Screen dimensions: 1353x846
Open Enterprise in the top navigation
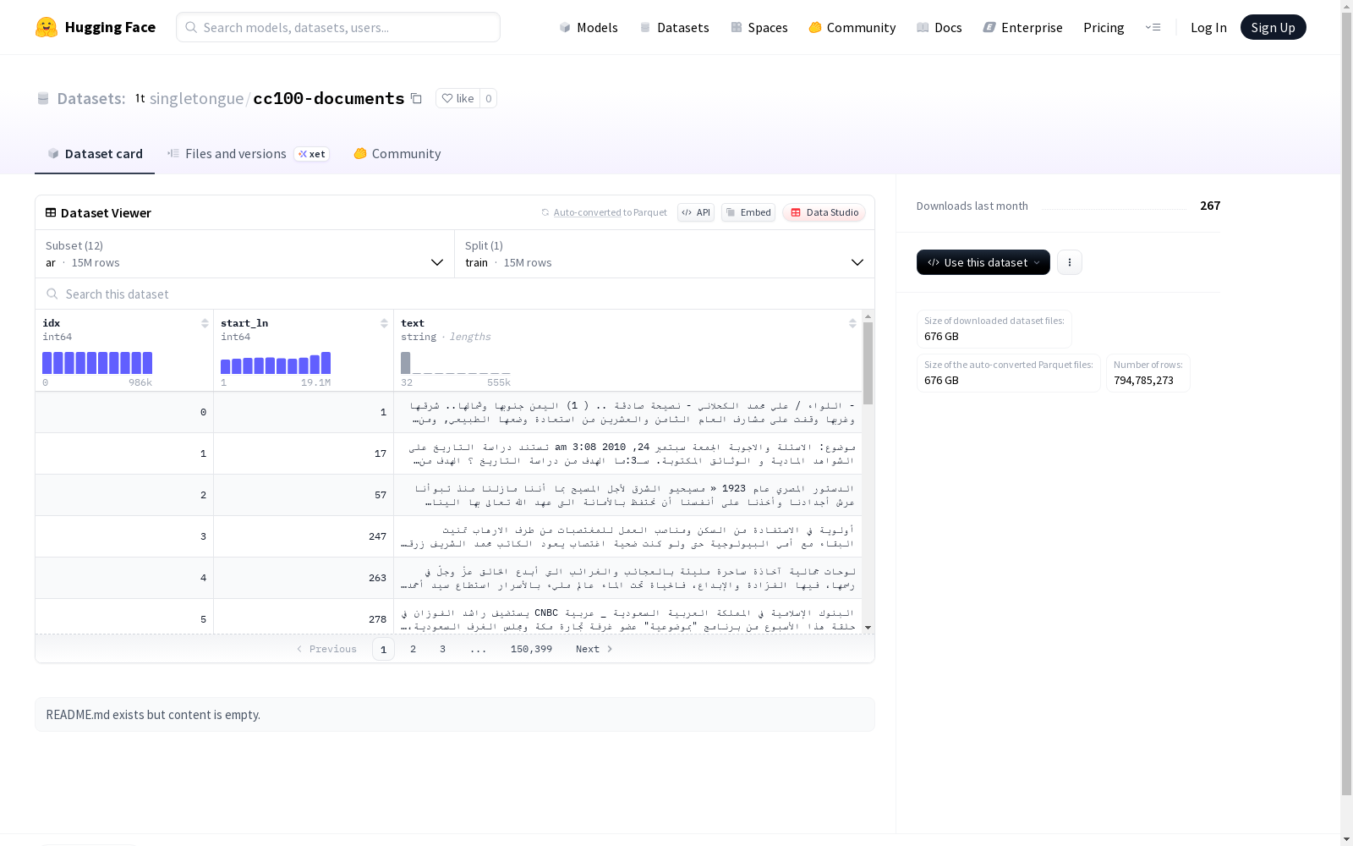tap(1022, 27)
